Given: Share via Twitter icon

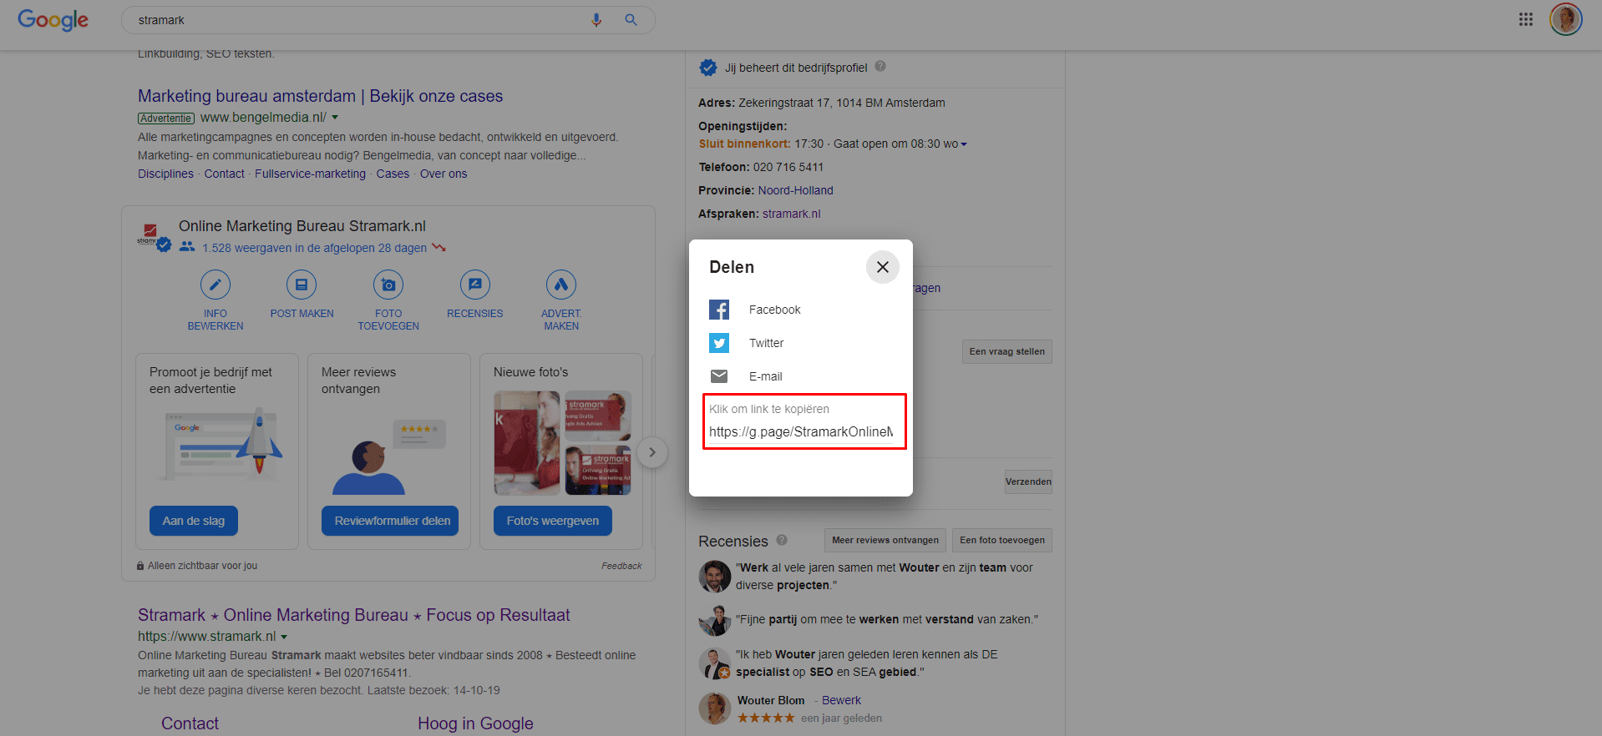Looking at the screenshot, I should point(719,343).
